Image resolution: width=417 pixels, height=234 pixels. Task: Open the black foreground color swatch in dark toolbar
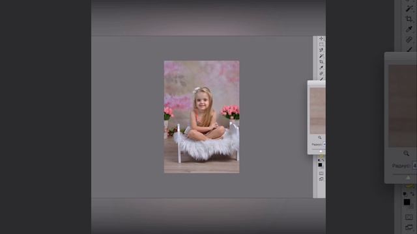[407, 202]
